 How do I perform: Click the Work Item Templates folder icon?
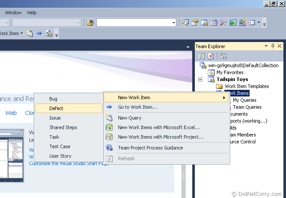(219, 86)
